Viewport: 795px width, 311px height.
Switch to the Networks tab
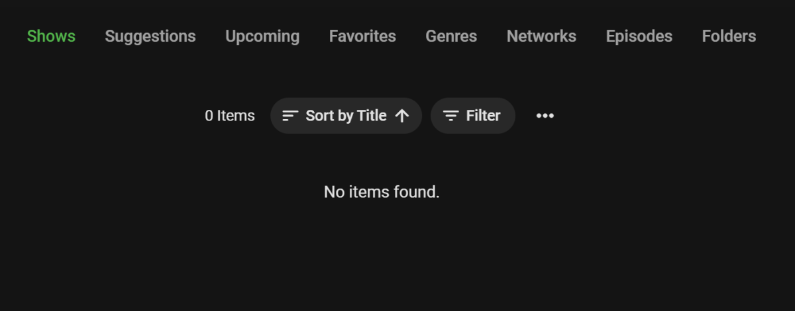pyautogui.click(x=541, y=36)
